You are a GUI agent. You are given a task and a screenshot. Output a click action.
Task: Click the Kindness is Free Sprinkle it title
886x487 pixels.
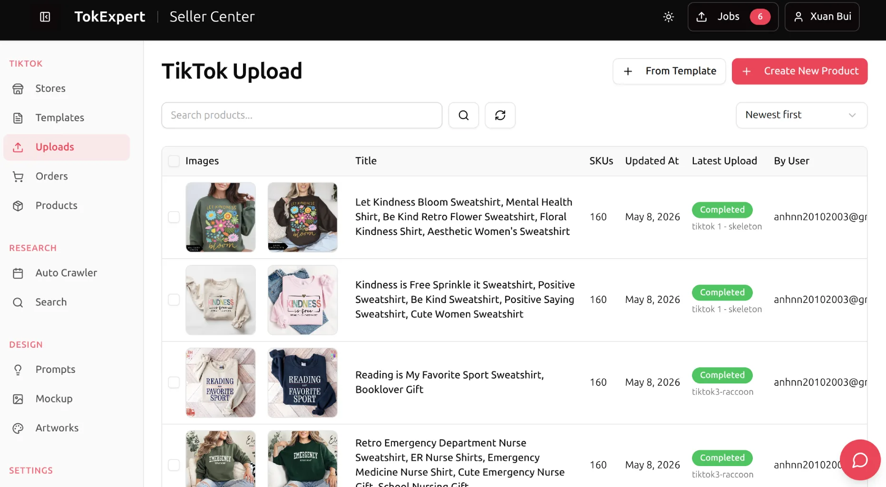point(465,300)
